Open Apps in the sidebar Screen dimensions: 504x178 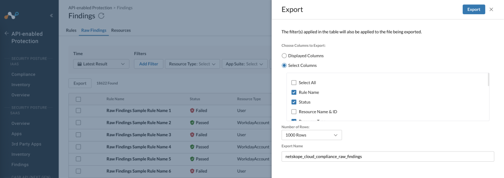(x=17, y=134)
